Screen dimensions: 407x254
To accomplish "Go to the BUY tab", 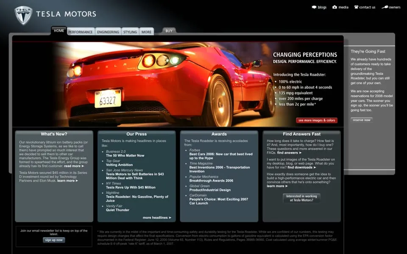I will (x=169, y=31).
